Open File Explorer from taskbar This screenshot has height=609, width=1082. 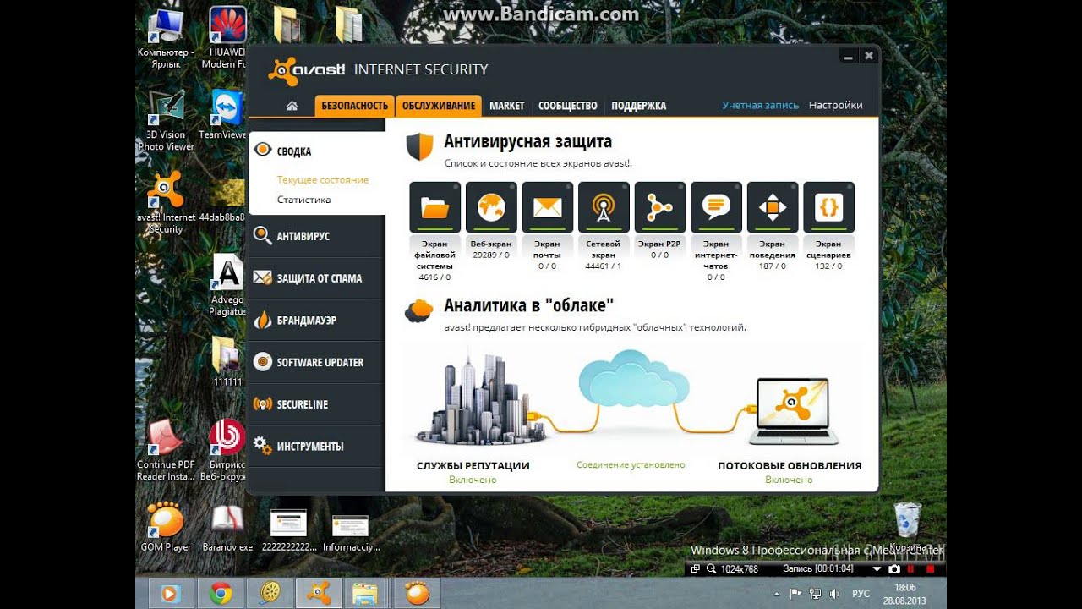pos(365,594)
